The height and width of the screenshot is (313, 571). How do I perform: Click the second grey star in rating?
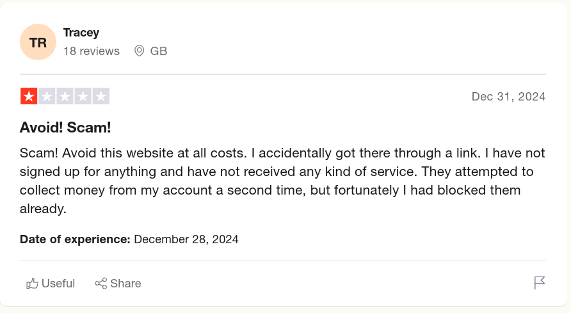[x=47, y=96]
